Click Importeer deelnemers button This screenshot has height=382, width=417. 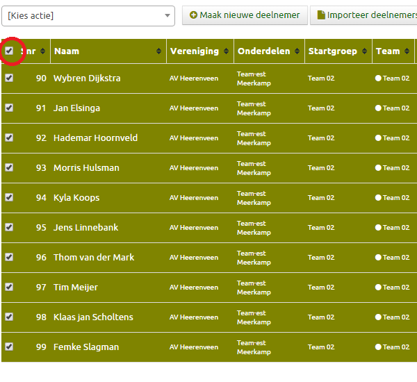(x=363, y=15)
